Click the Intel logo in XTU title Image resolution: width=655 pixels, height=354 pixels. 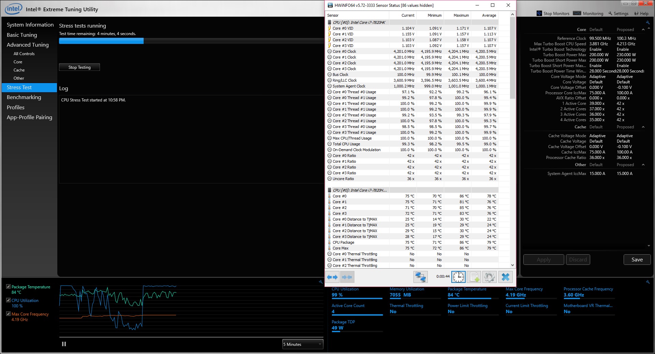(14, 9)
